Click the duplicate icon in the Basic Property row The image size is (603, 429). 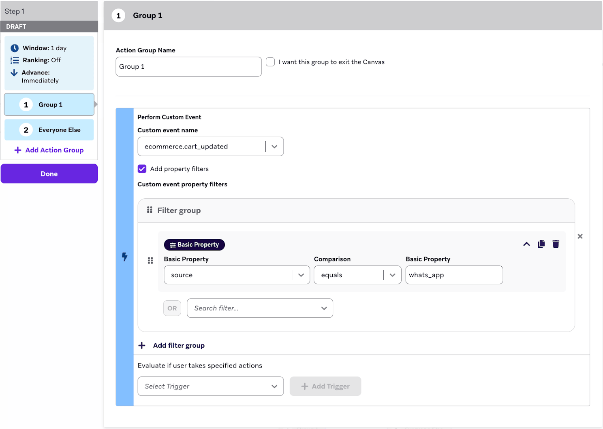(541, 244)
